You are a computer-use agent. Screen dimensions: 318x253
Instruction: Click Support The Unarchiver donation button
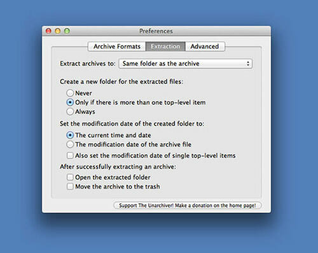tap(188, 205)
